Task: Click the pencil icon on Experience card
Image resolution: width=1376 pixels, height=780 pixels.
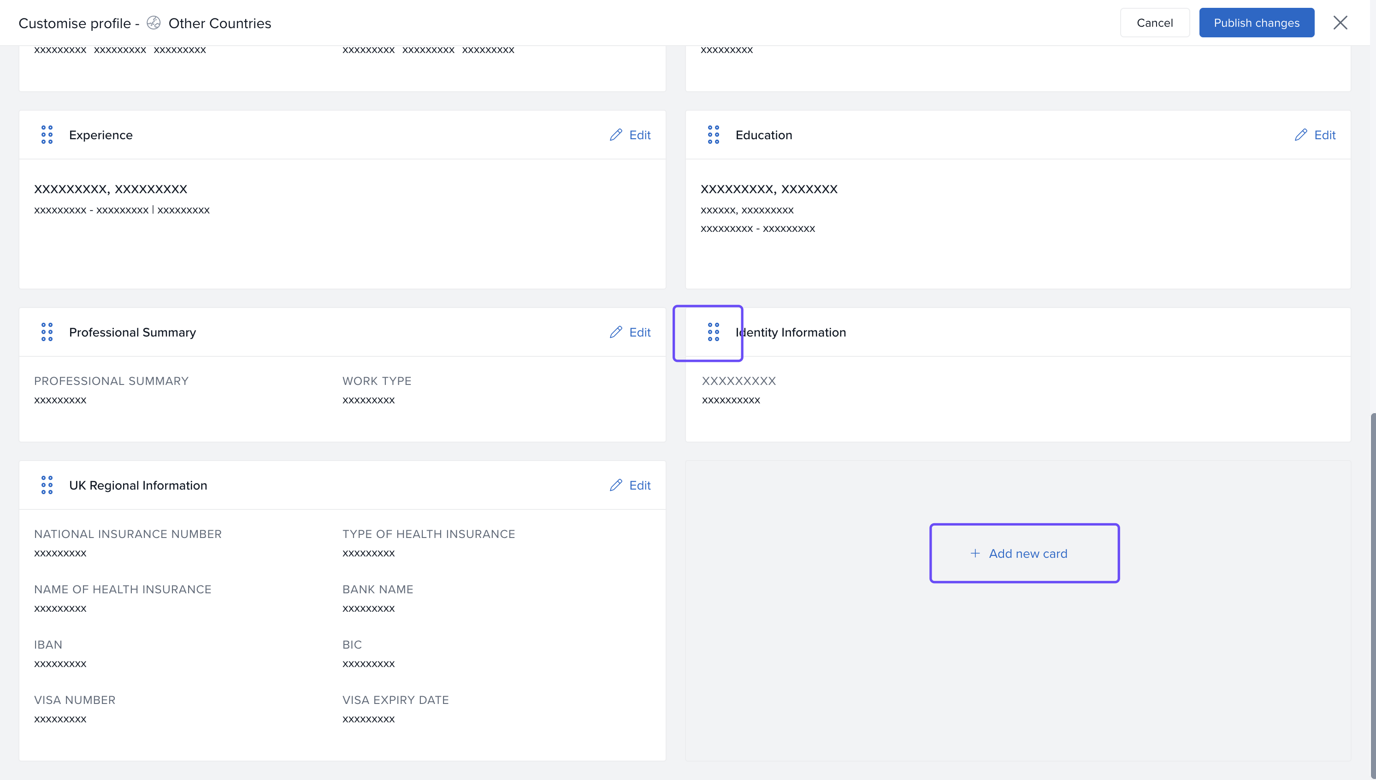Action: click(615, 135)
